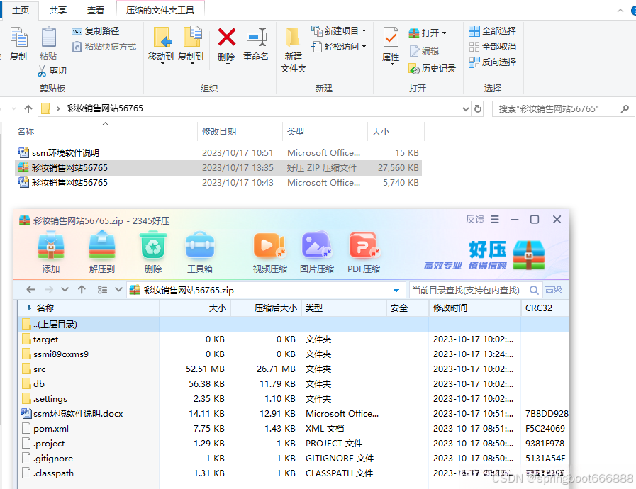Click the Explorer up-directory arrow
Viewport: 636px width, 489px height.
(28, 108)
